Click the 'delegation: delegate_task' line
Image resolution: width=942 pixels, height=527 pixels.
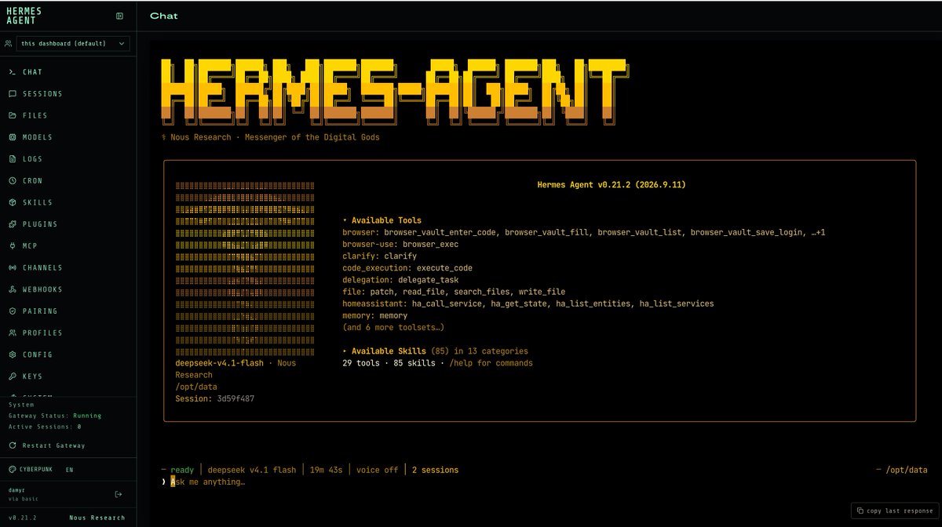pos(400,279)
